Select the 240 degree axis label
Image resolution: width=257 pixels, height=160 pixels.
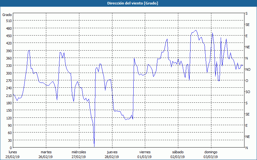point(9,88)
